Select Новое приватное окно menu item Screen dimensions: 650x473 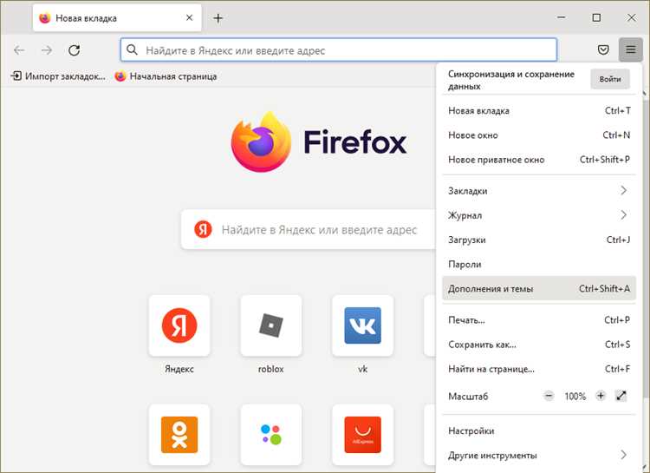(539, 160)
